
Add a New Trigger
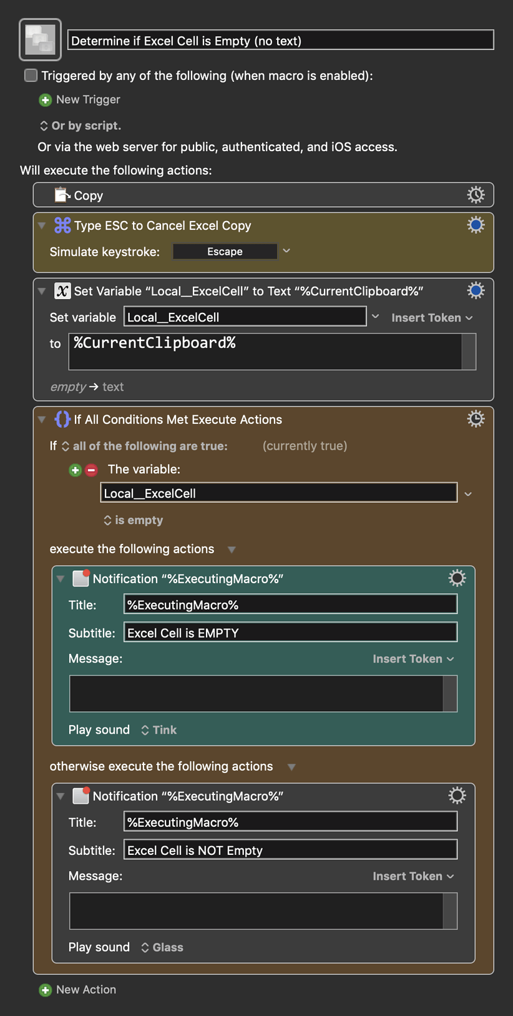tap(87, 99)
